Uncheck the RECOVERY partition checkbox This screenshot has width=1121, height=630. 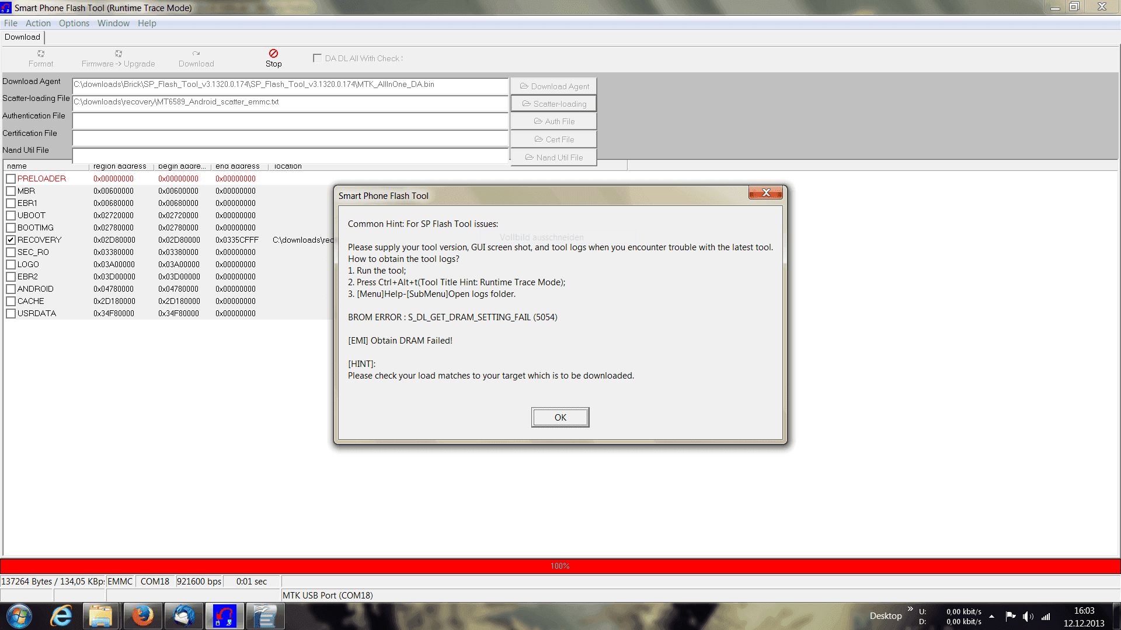click(11, 240)
